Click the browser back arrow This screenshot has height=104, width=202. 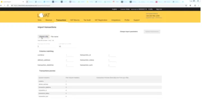(x=1, y=6)
